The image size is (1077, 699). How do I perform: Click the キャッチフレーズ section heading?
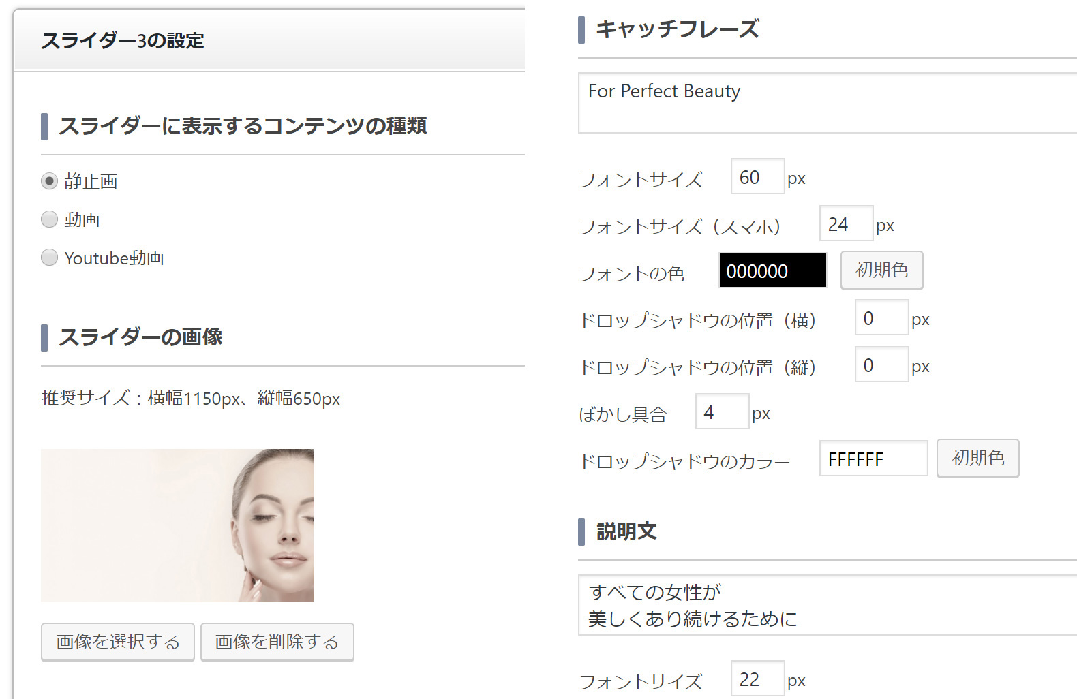(678, 29)
